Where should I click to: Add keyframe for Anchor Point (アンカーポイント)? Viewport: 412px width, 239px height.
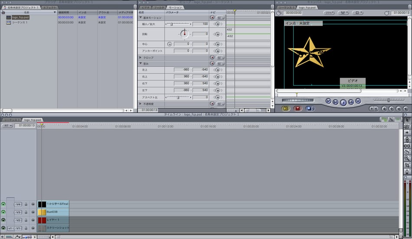[218, 51]
